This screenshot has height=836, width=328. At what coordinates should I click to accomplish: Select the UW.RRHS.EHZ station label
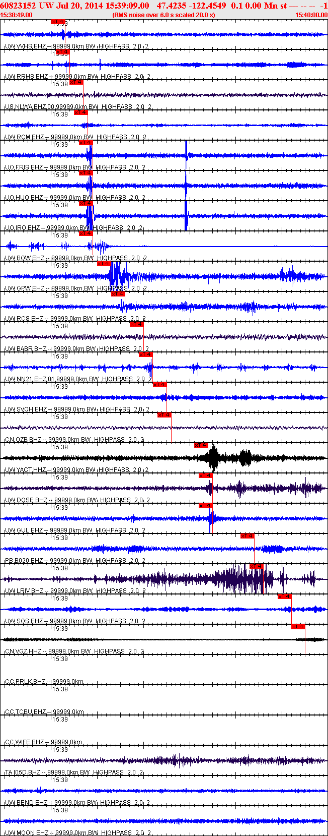(77, 77)
